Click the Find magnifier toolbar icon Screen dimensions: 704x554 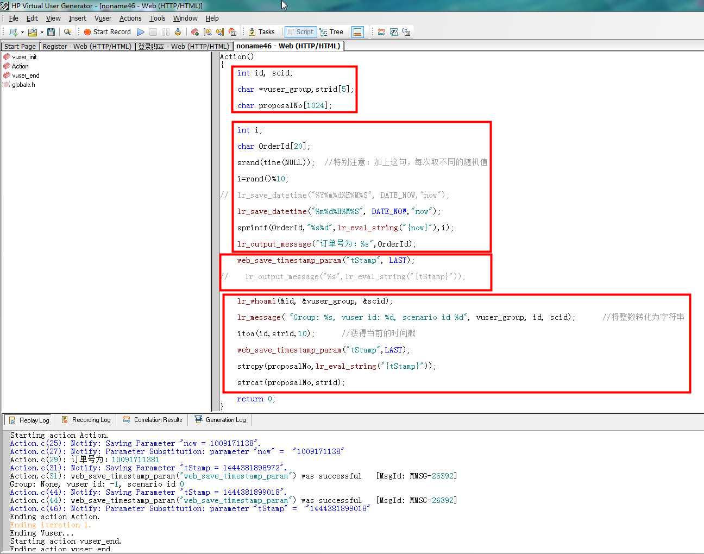[x=67, y=32]
